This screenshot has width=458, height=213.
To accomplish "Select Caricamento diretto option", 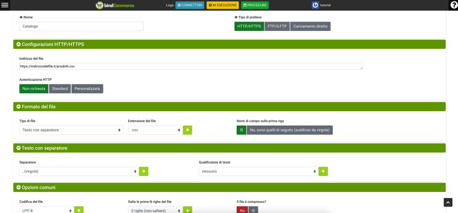I will coord(310,26).
